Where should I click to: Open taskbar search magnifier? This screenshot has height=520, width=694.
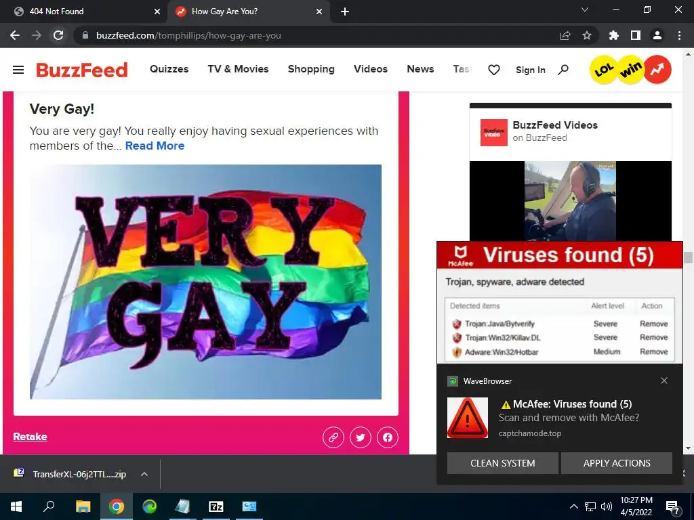(49, 506)
